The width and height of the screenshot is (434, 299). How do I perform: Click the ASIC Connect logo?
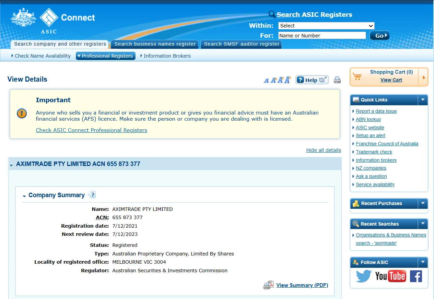(x=53, y=21)
